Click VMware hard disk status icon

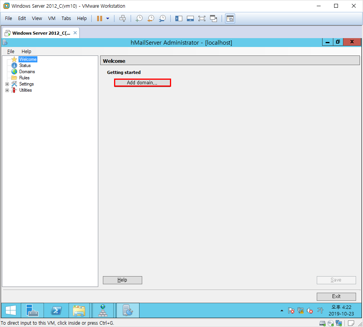[323, 323]
